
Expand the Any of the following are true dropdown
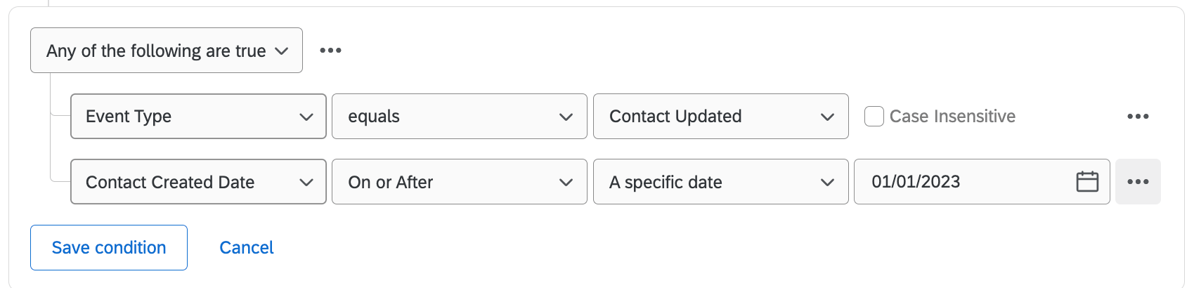pos(166,51)
